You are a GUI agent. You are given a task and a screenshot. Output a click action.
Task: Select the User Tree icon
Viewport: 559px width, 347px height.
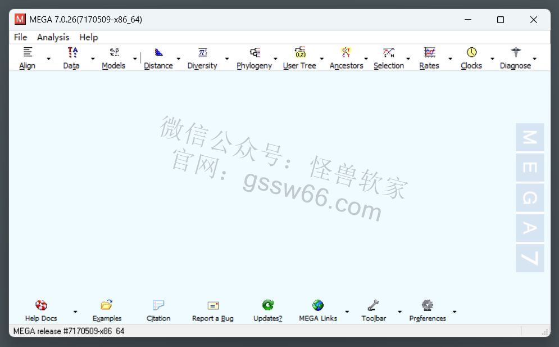[x=300, y=52]
